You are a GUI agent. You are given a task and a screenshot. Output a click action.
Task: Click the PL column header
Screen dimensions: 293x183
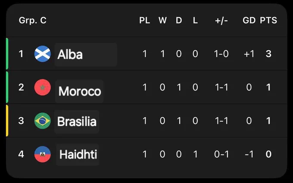[145, 20]
